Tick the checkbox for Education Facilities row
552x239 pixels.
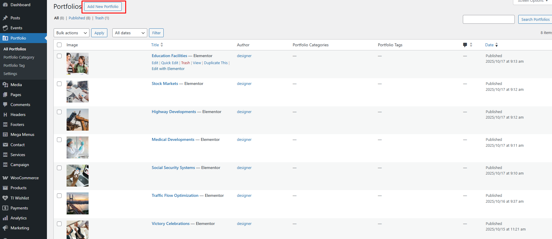pyautogui.click(x=59, y=56)
